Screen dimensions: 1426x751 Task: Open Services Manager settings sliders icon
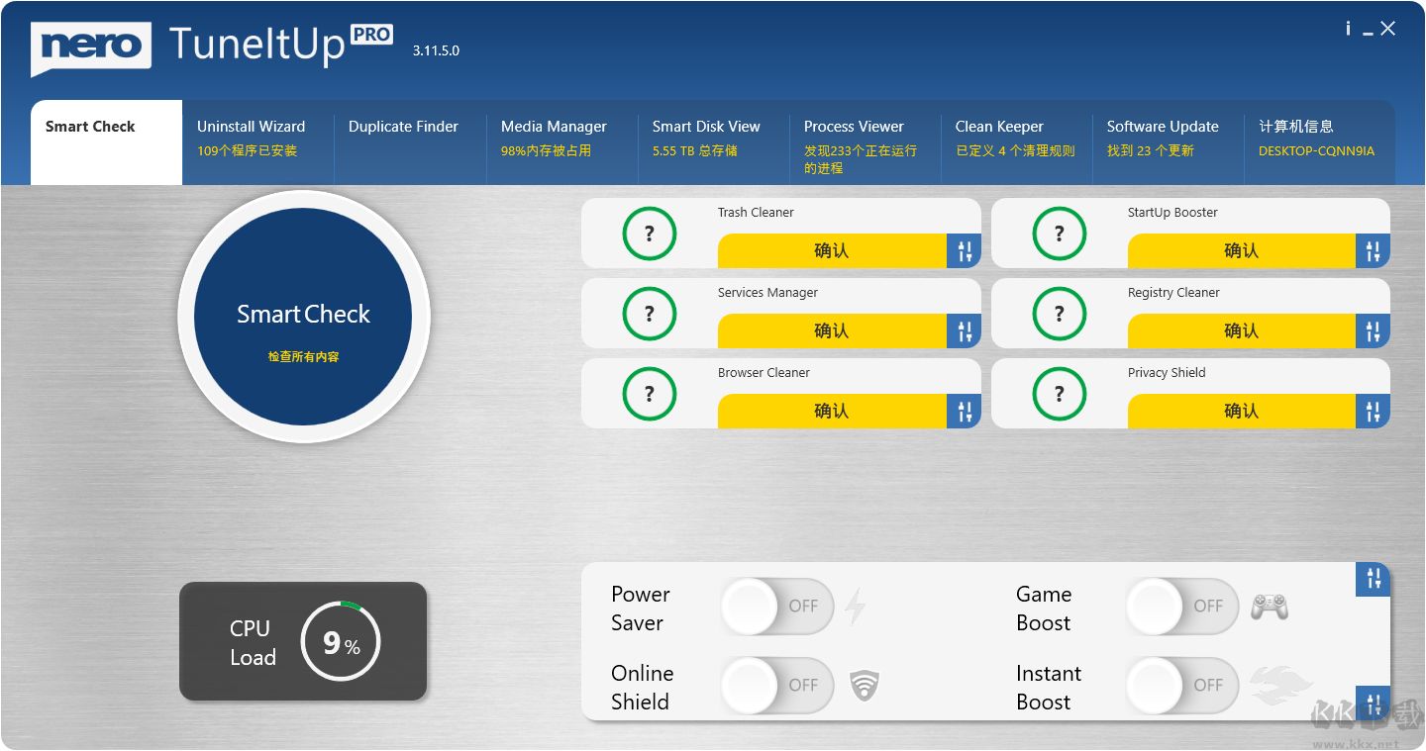click(x=965, y=331)
